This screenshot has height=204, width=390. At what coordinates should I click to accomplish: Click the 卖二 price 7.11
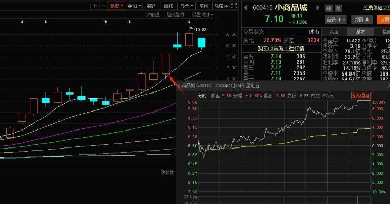(x=276, y=73)
